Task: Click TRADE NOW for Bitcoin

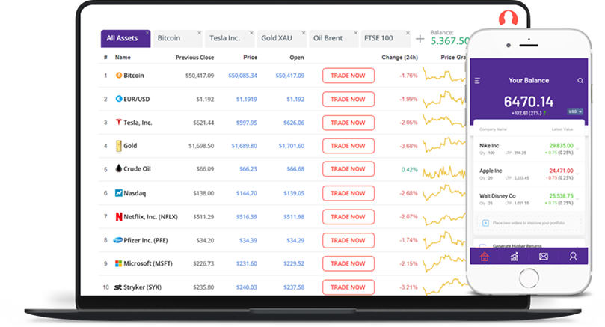Action: coord(348,76)
